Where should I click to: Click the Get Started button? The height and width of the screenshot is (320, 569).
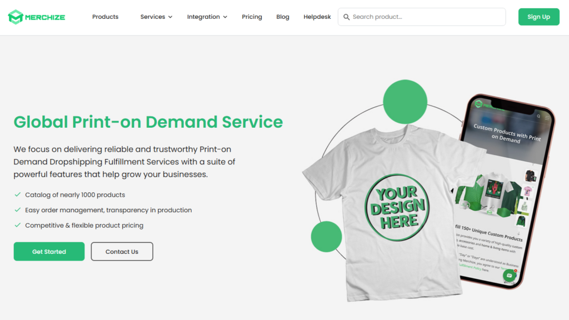(x=49, y=252)
